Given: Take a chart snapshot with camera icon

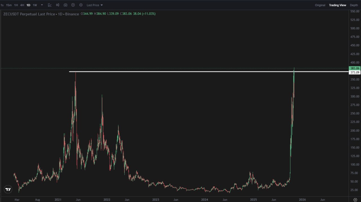Looking at the screenshot, I should tap(65, 5).
